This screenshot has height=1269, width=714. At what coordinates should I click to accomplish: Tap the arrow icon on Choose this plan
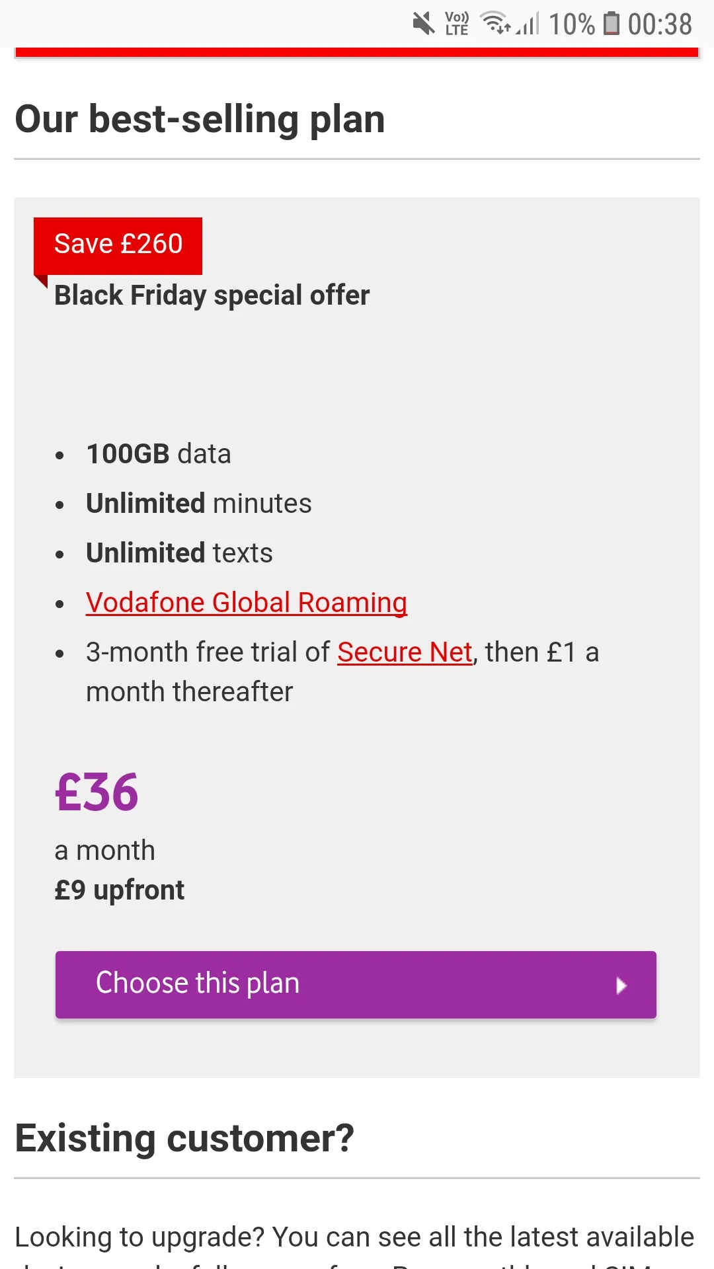click(x=621, y=985)
